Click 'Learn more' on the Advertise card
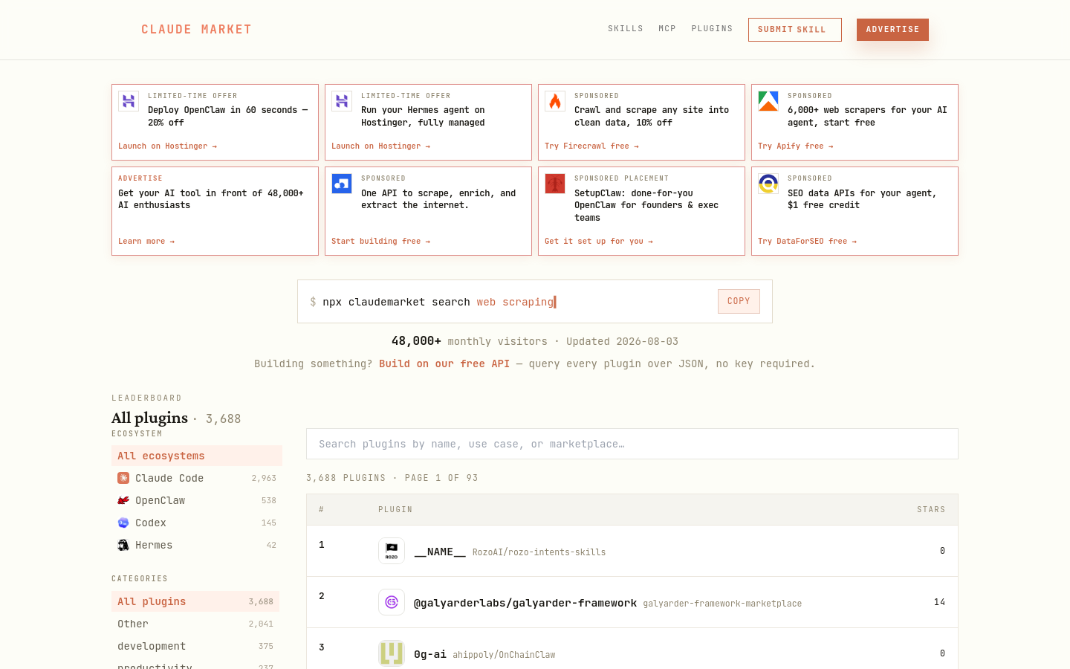 pos(146,242)
